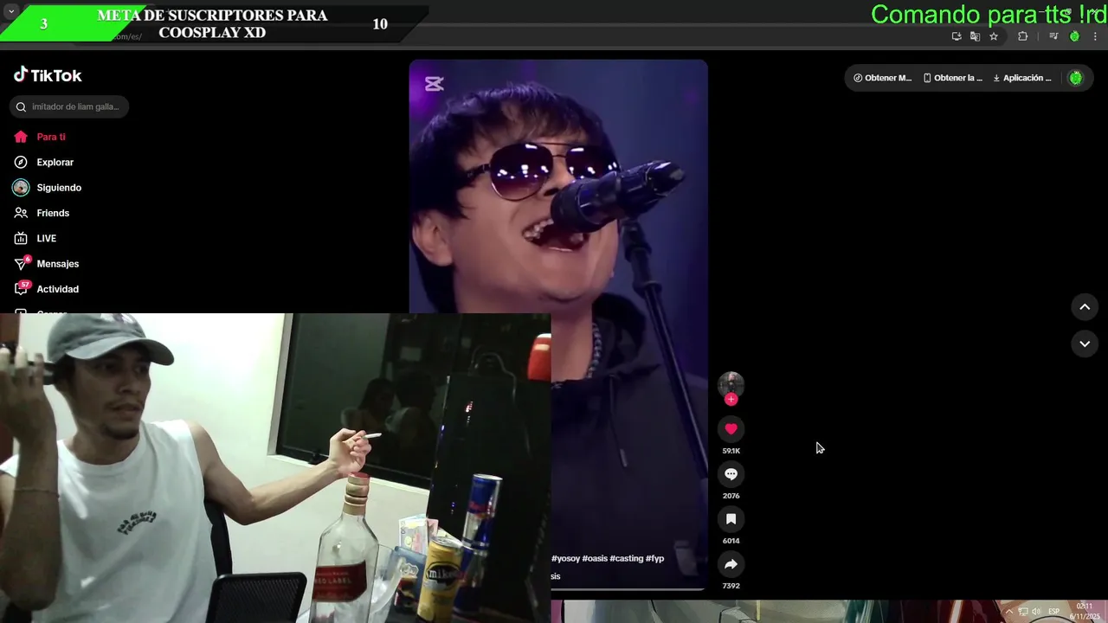Open the LIVE section
Screen dimensions: 1108x623
pyautogui.click(x=47, y=238)
